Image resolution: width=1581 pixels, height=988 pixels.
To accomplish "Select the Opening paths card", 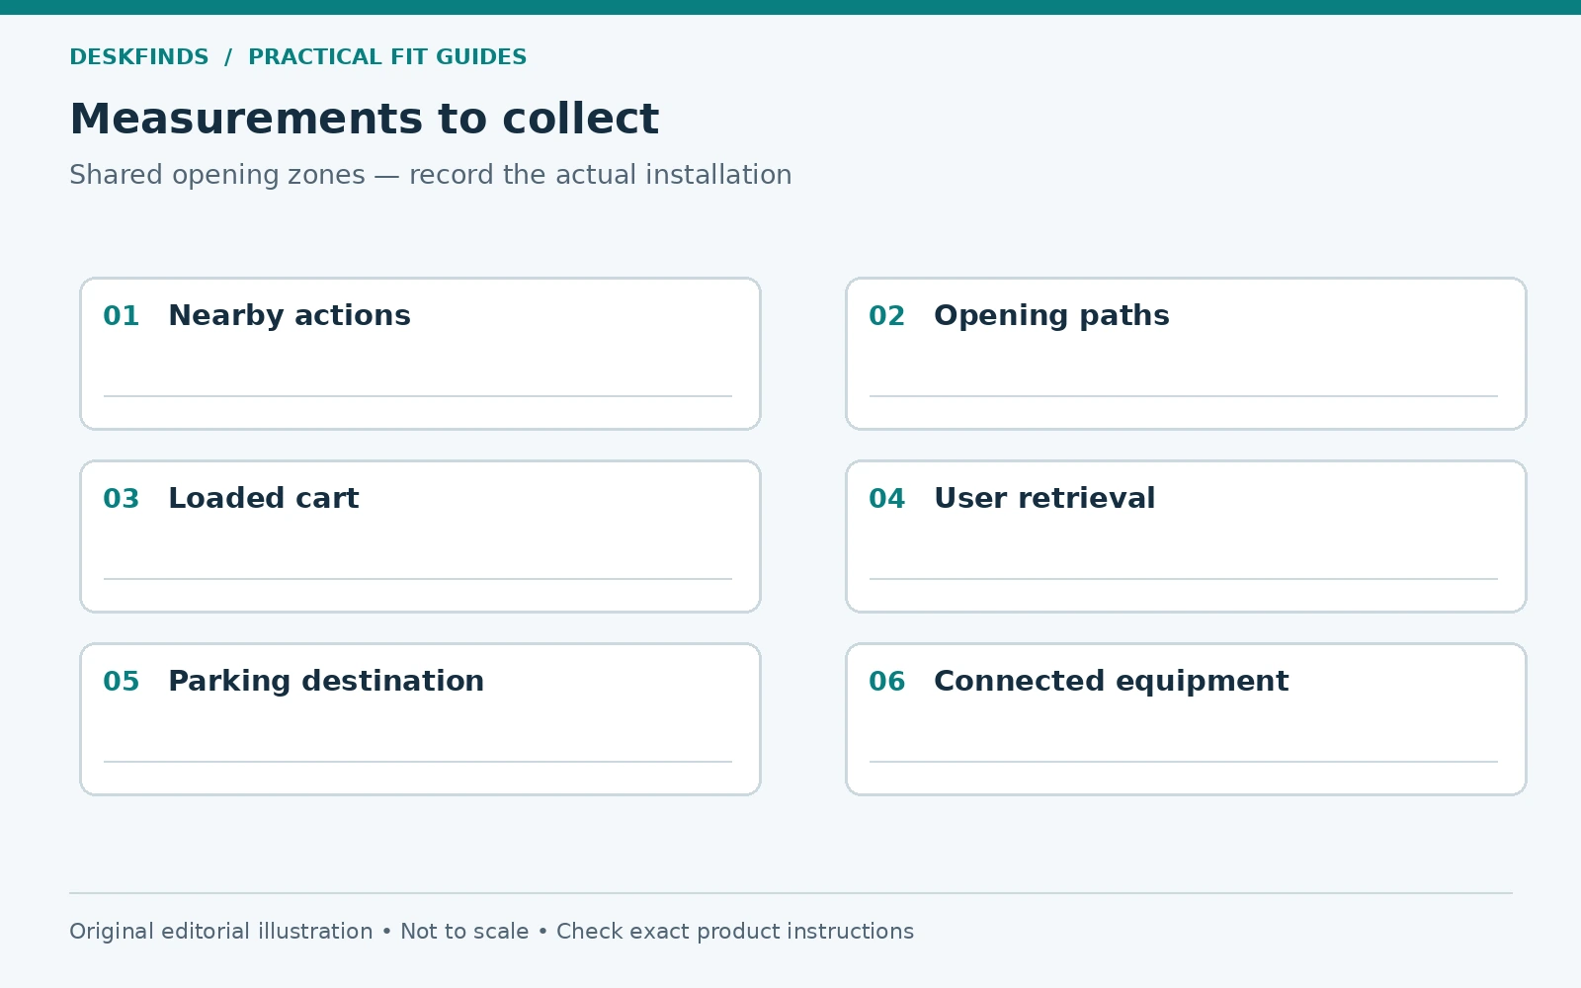I will click(1186, 354).
